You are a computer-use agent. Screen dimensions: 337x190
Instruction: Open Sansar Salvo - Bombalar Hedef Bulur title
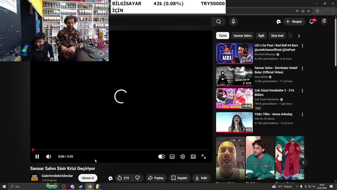pos(276,70)
